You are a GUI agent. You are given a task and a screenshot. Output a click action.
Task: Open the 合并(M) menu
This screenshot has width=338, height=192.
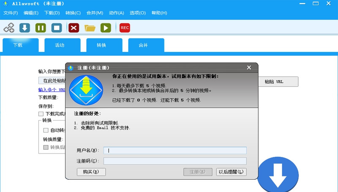[95, 13]
